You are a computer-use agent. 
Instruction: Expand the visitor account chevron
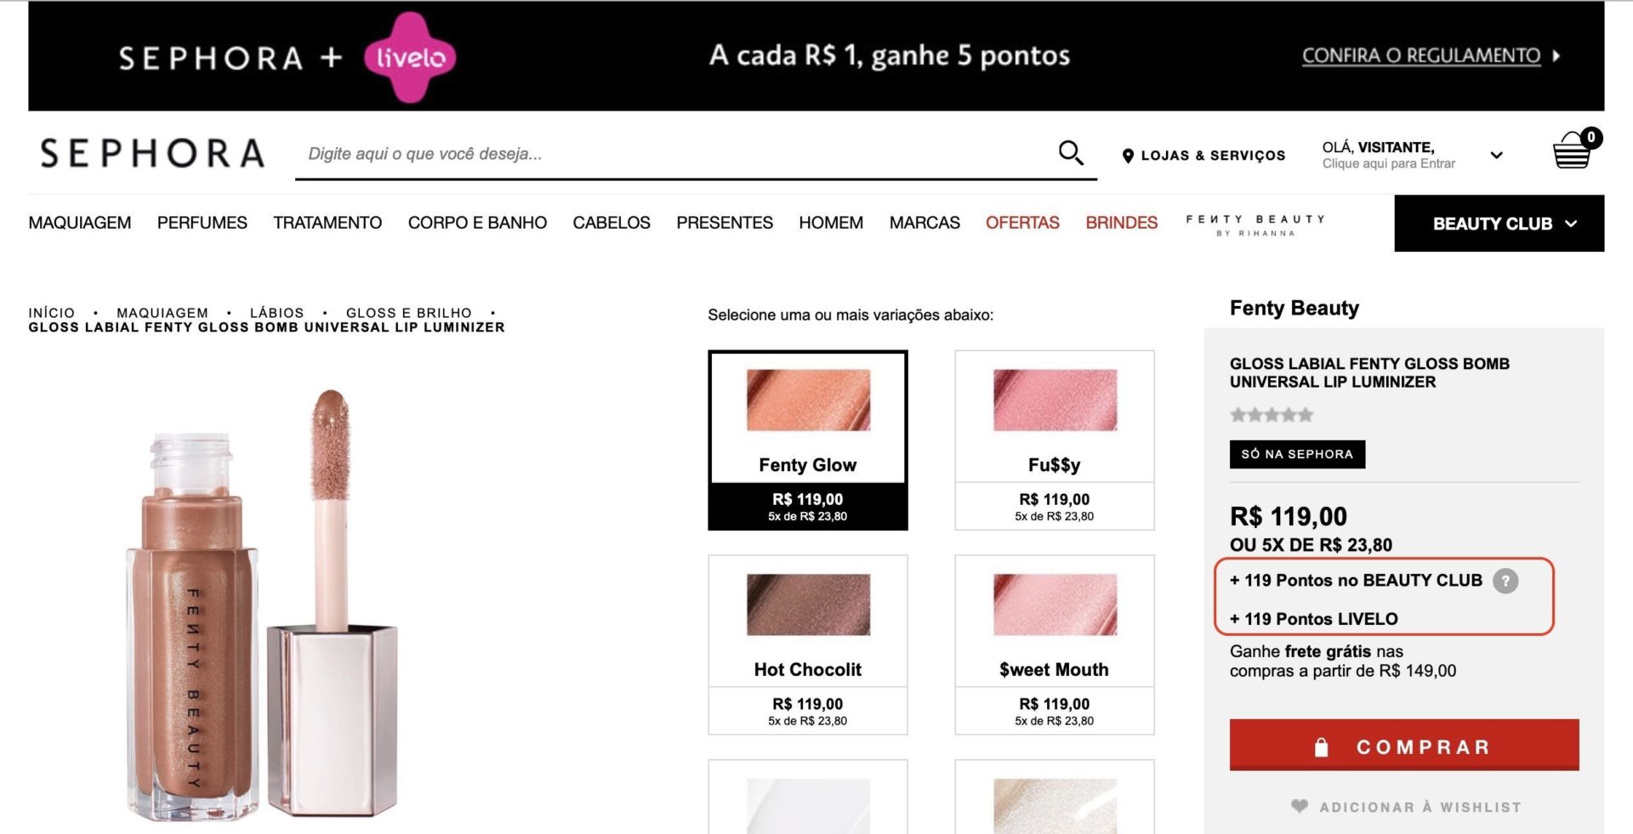pos(1496,155)
